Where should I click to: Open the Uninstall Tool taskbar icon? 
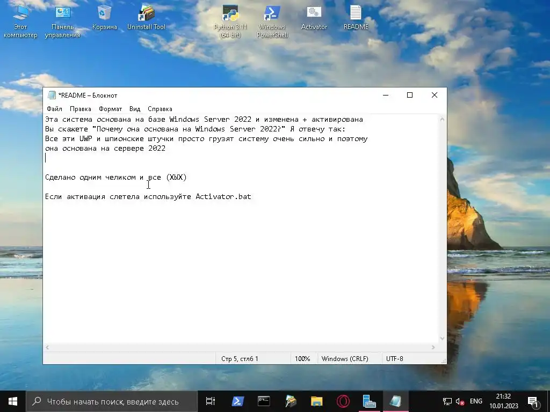291,401
